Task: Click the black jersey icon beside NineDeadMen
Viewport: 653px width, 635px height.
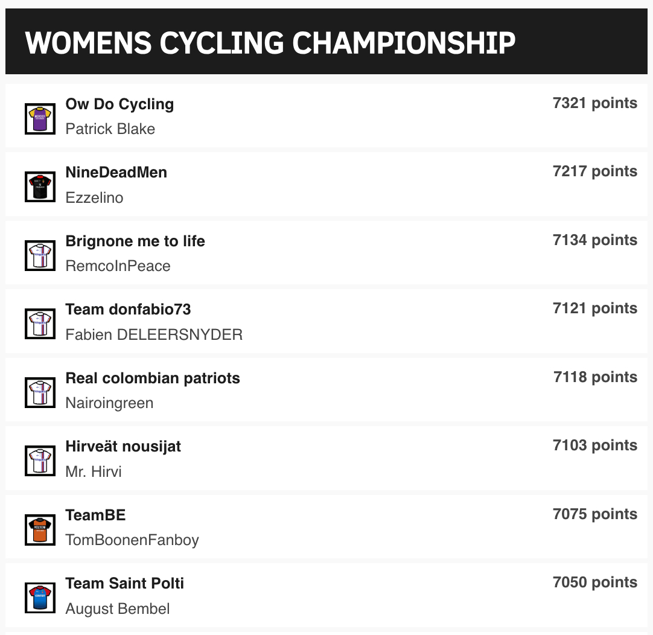Action: (x=40, y=187)
